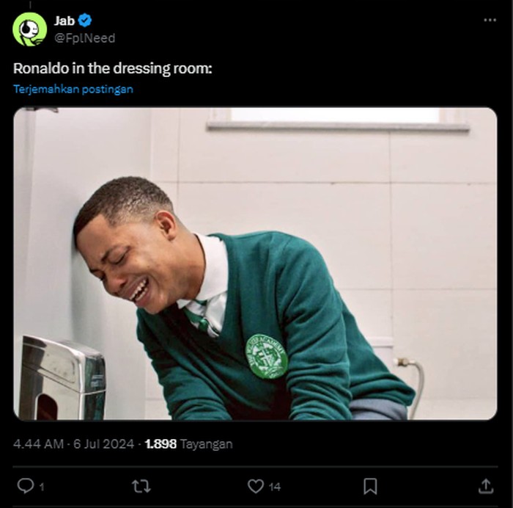Click the display name Jab
Image resolution: width=513 pixels, height=508 pixels.
coord(64,21)
